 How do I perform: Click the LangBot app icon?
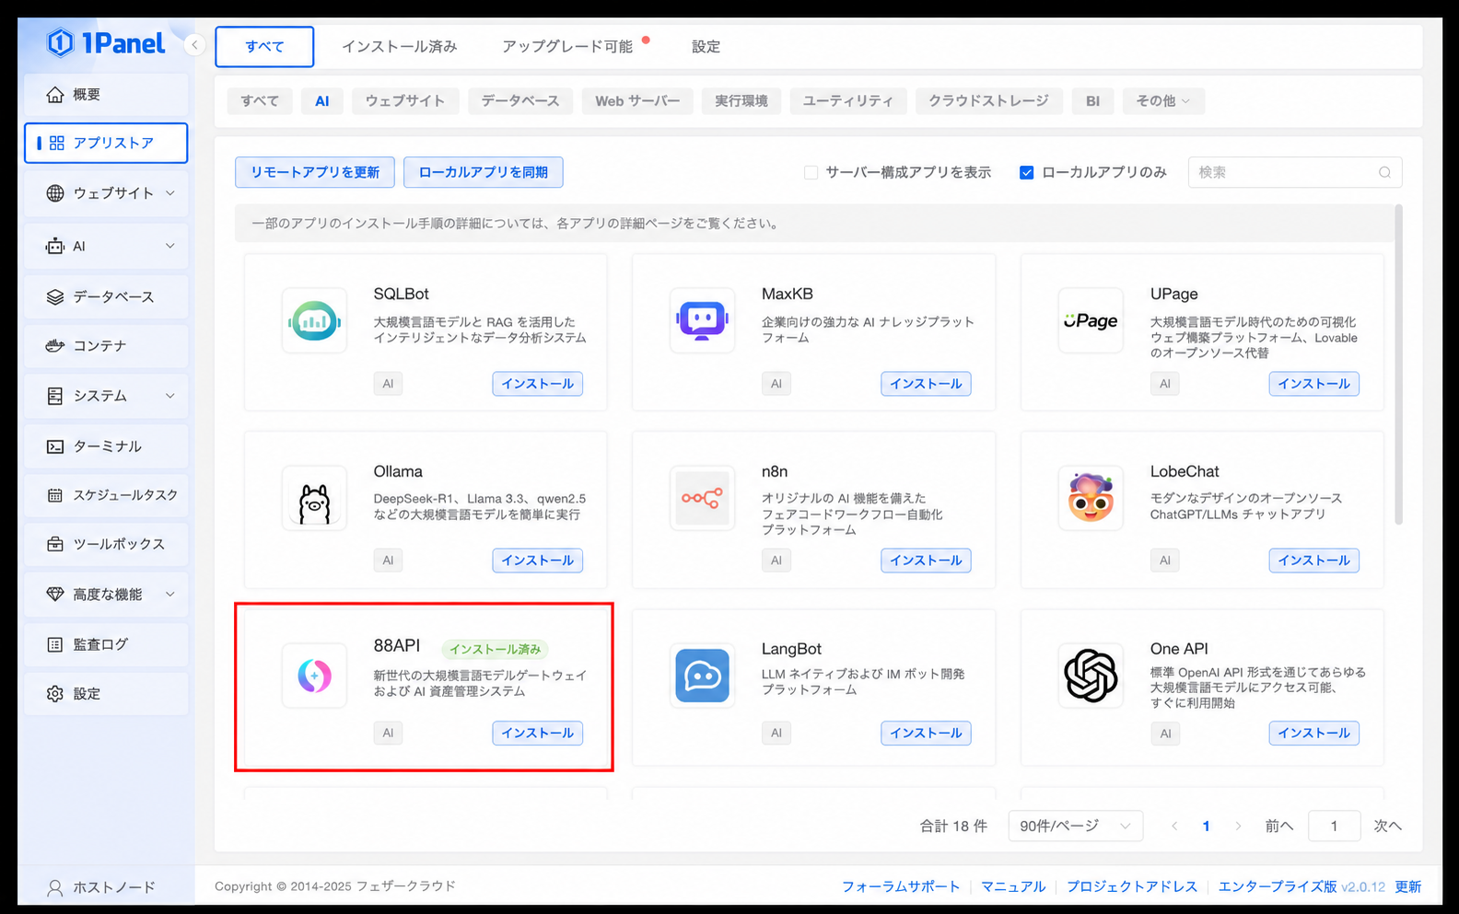(x=702, y=676)
